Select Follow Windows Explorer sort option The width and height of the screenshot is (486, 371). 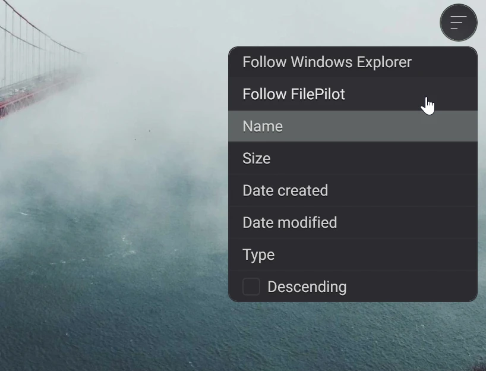(x=353, y=62)
